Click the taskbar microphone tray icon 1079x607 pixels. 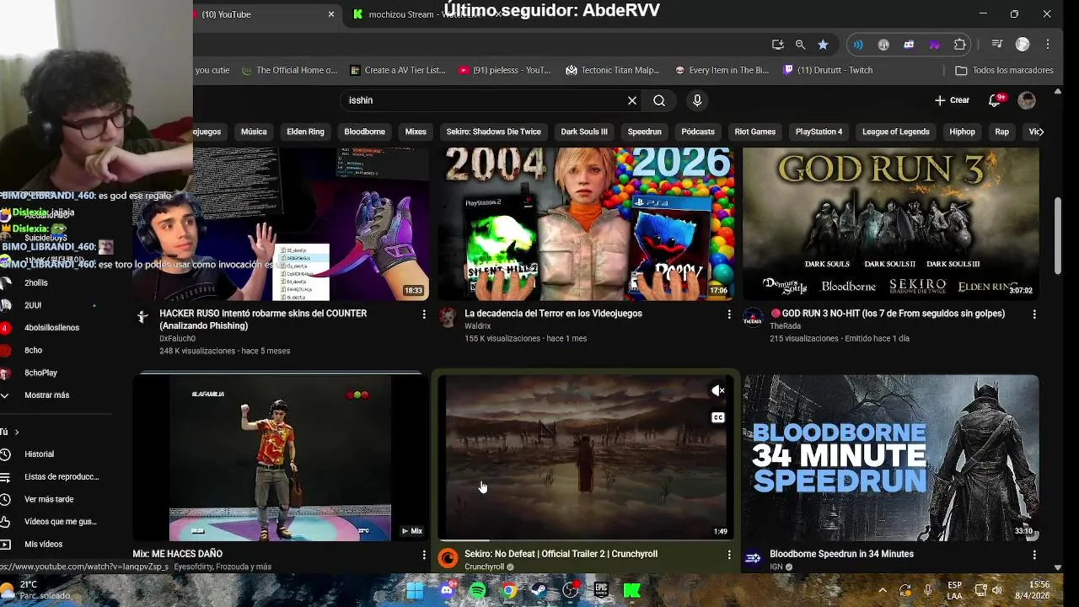928,590
